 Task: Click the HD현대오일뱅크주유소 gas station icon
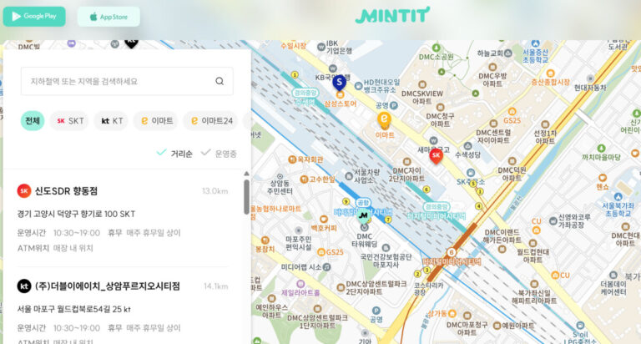coord(359,86)
